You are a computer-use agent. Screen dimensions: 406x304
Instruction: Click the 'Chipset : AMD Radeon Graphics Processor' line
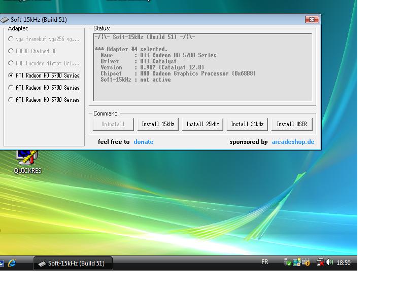(x=178, y=73)
